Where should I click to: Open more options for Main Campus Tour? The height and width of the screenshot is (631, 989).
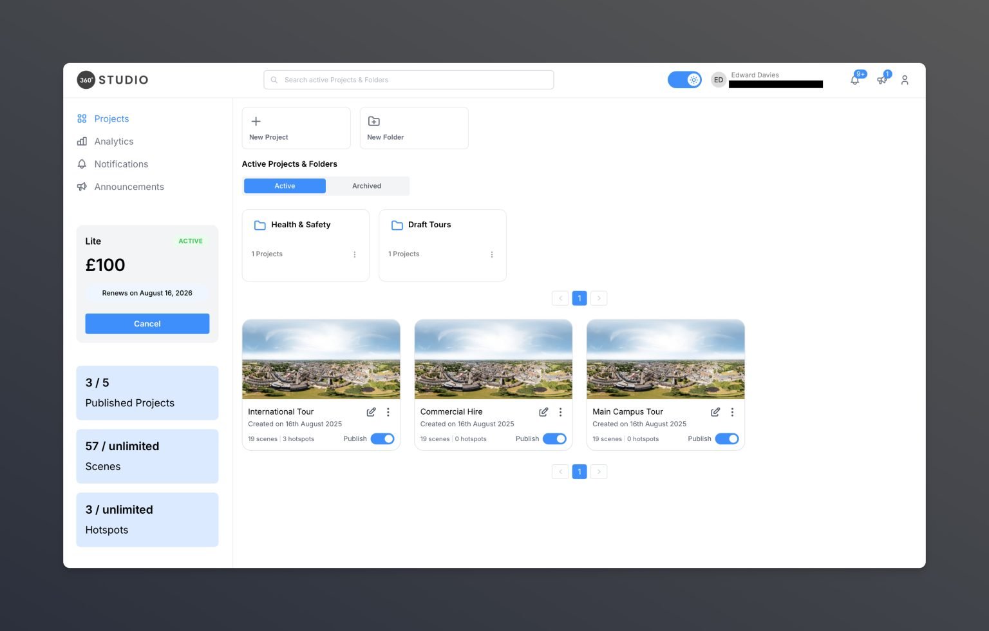tap(732, 412)
